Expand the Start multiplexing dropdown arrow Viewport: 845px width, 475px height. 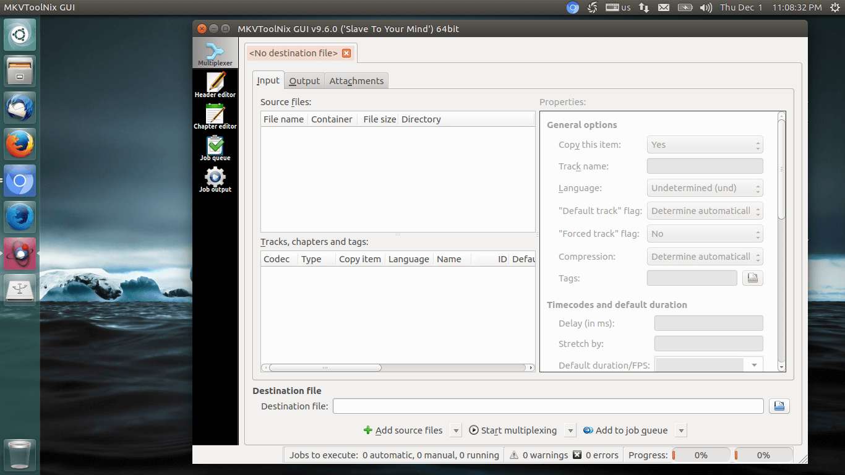(x=570, y=430)
